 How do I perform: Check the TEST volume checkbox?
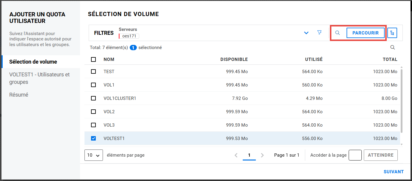pos(93,72)
